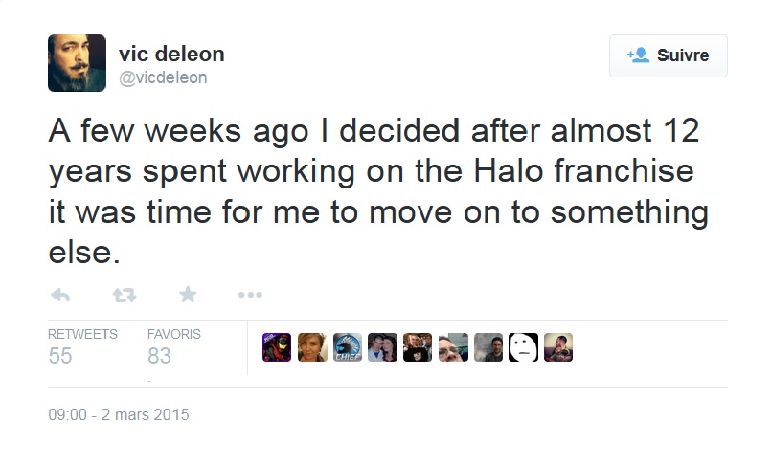This screenshot has height=465, width=771.
Task: Click the seventh avatar, dark-haired man in likers row
Action: pyautogui.click(x=488, y=347)
